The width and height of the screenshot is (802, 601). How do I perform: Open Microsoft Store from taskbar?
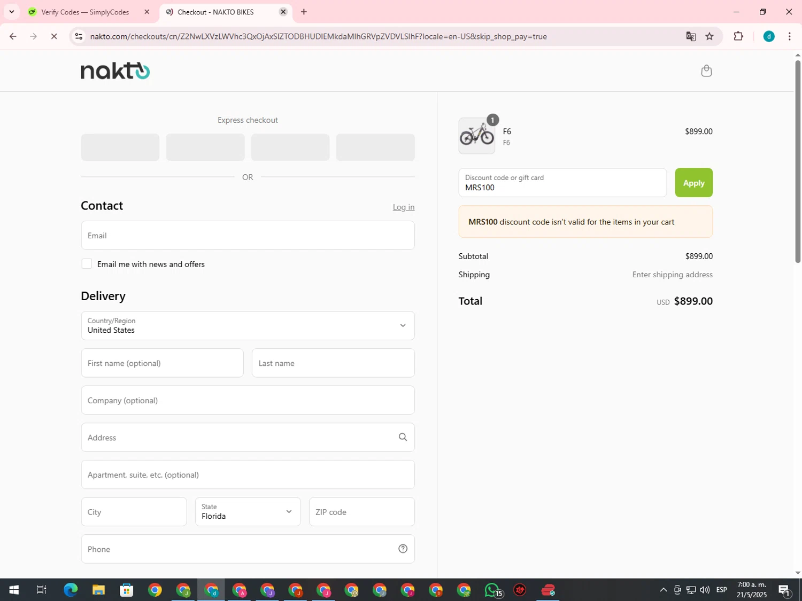coord(127,590)
